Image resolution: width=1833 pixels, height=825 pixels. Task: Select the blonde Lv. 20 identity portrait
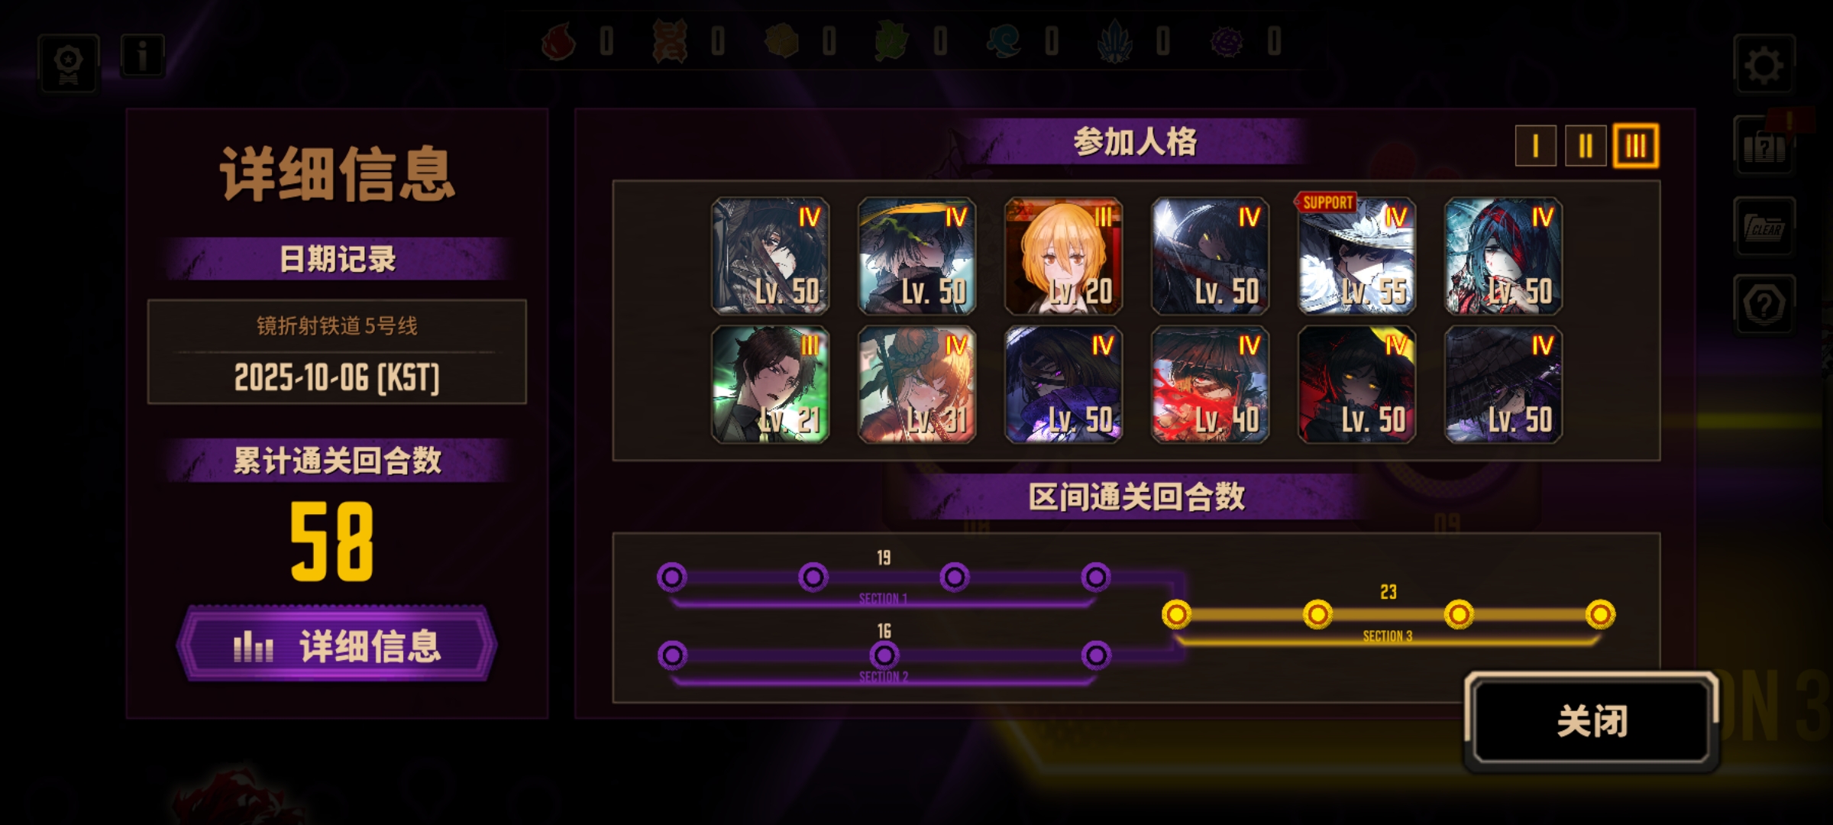[x=1064, y=256]
